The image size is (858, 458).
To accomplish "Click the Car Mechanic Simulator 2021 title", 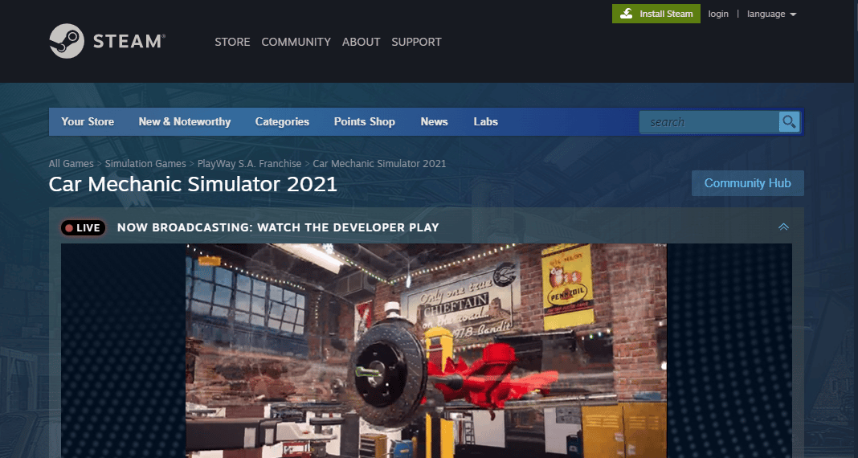I will [193, 184].
